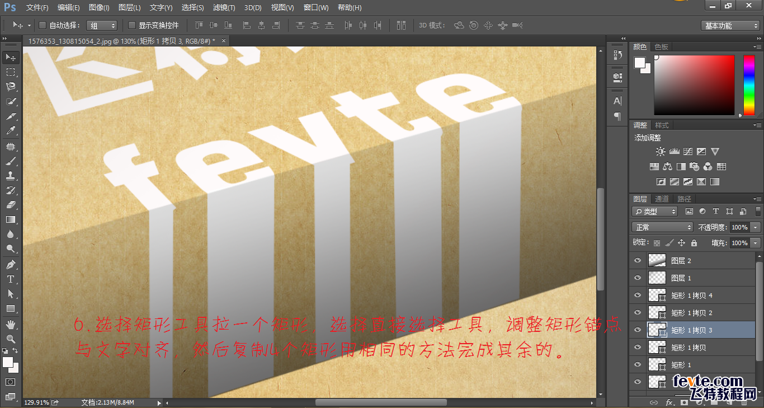The image size is (764, 408).
Task: Select the Lasso tool
Action: [11, 87]
